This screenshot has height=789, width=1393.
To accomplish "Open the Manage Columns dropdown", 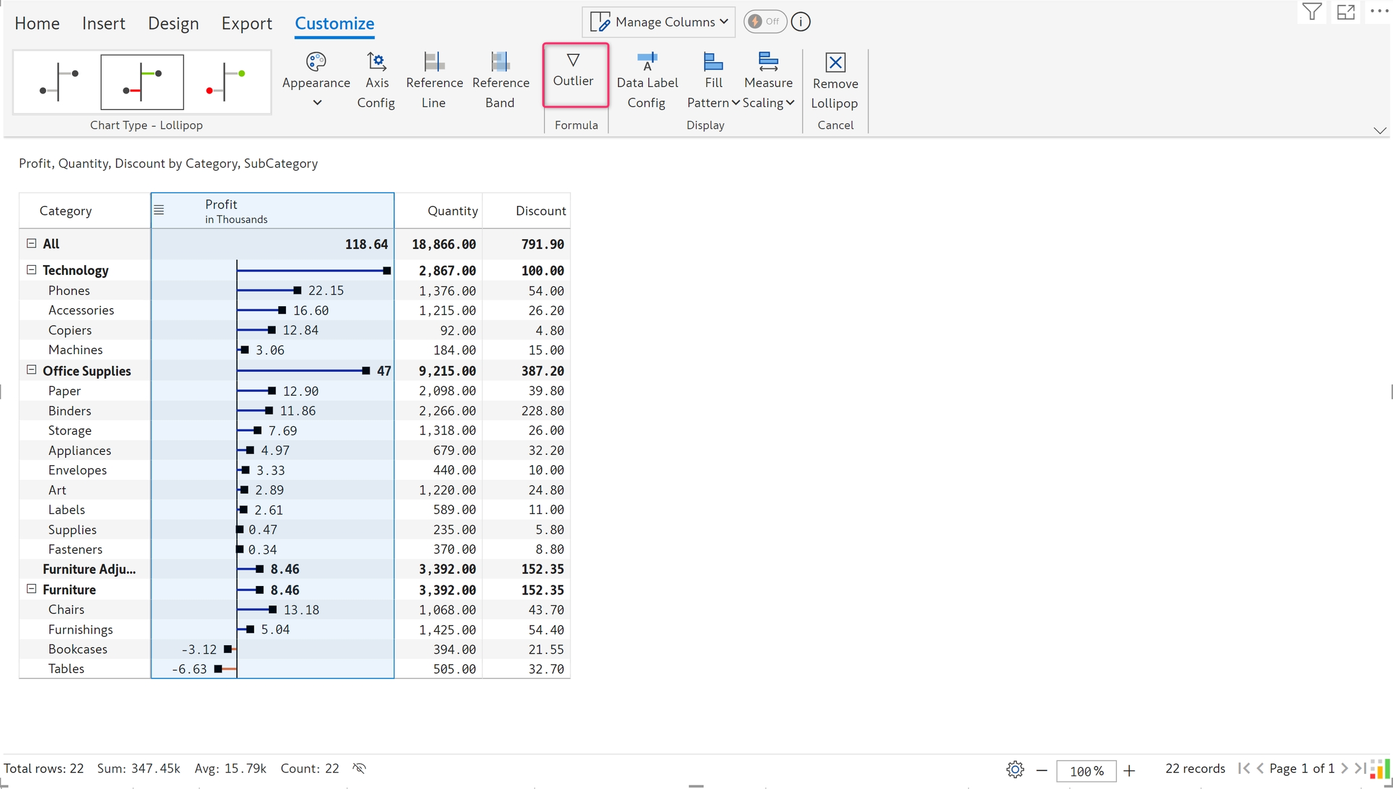I will [659, 22].
